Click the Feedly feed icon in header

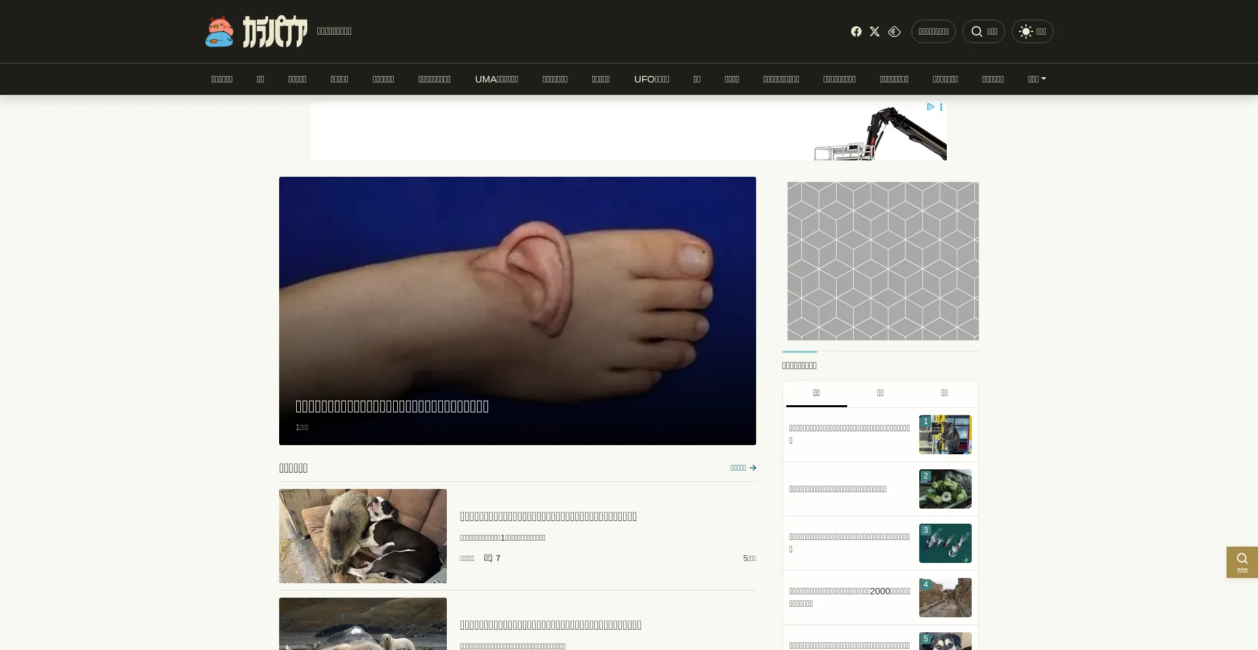tap(894, 31)
